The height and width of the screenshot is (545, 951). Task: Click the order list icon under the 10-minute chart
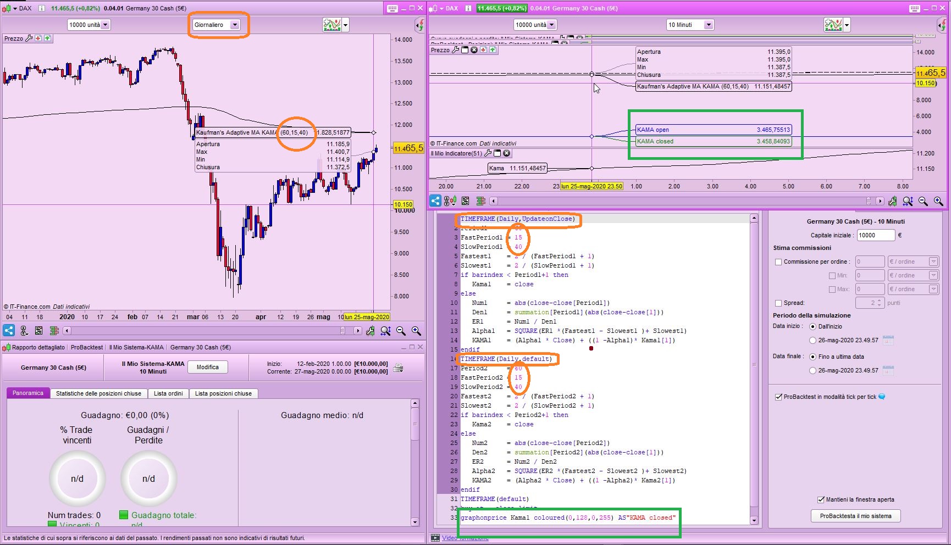click(x=466, y=201)
